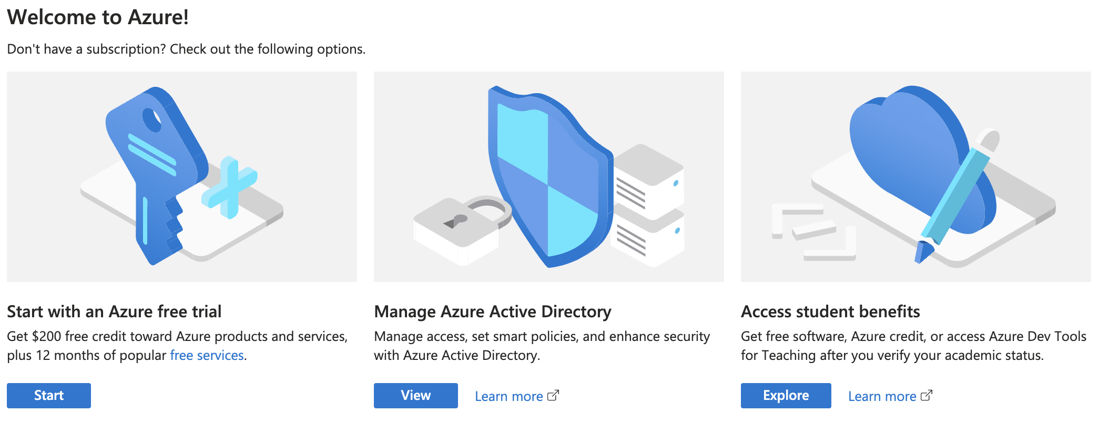This screenshot has height=422, width=1099.
Task: Click the 'Access student benefits' heading
Action: pos(830,312)
